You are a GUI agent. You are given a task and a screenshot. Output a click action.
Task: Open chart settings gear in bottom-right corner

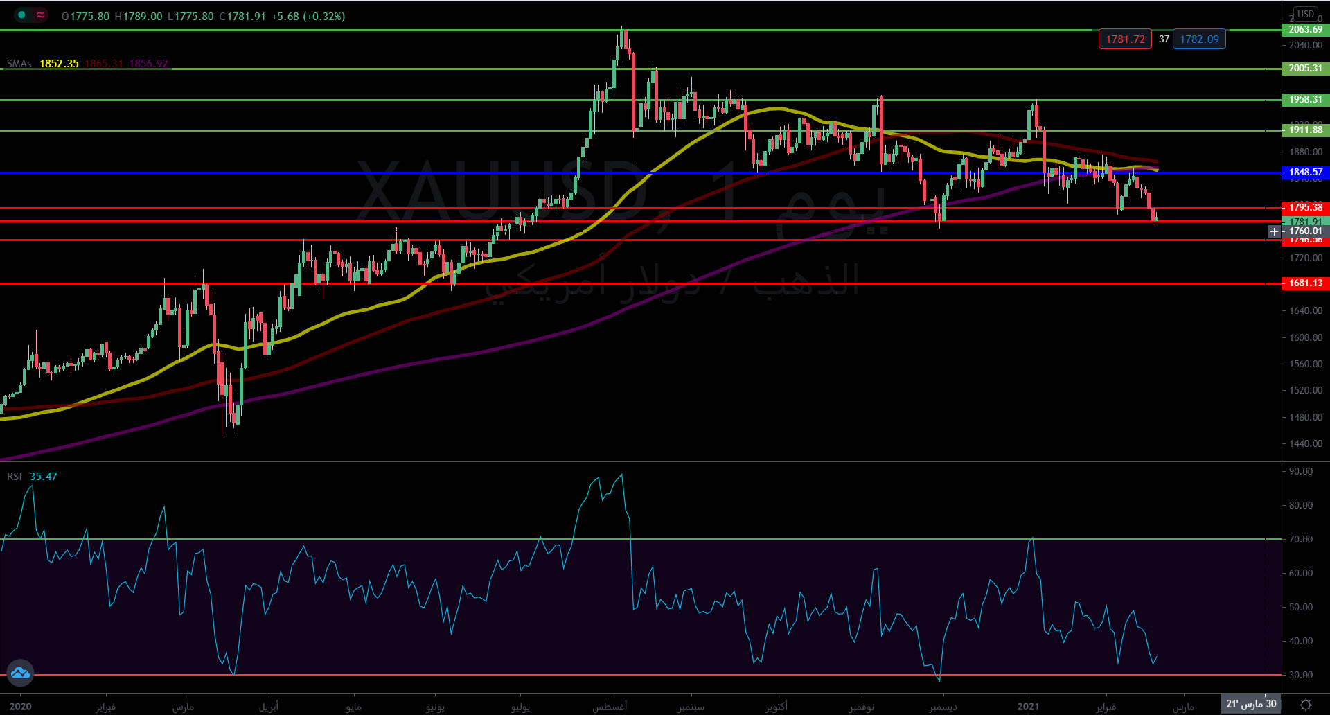tap(1306, 705)
